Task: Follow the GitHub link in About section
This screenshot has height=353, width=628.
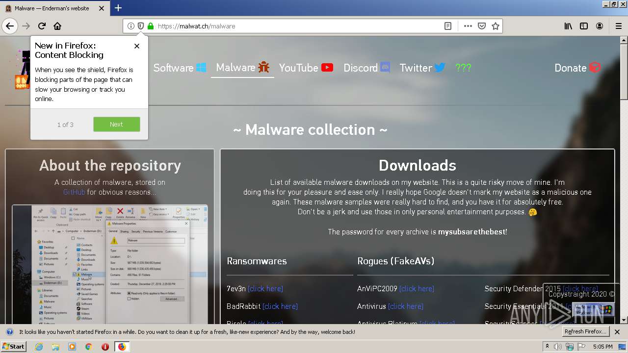Action: 74,192
